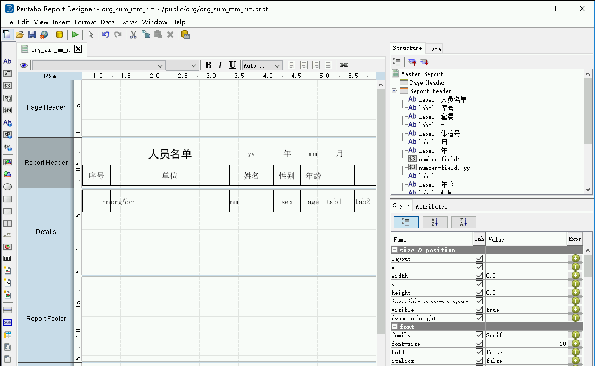The width and height of the screenshot is (595, 366).
Task: Select the pointer selection tool icon
Action: [90, 35]
